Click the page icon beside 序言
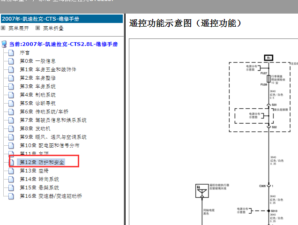 click(x=11, y=52)
